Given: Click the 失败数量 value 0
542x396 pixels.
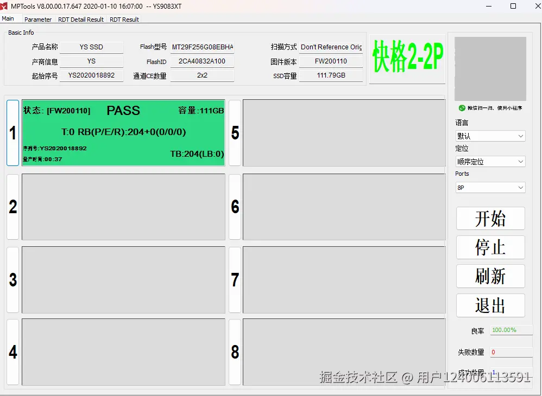Looking at the screenshot, I should tap(511, 352).
